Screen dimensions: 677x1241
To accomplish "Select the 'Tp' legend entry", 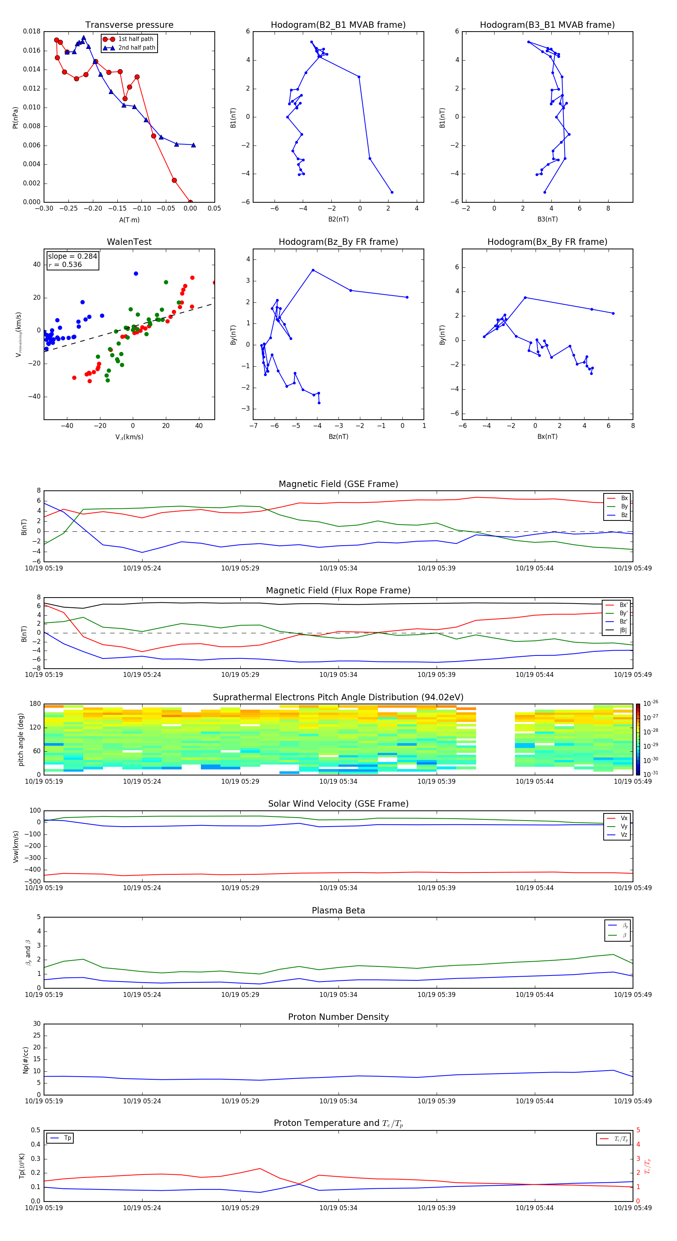I will pos(61,1138).
